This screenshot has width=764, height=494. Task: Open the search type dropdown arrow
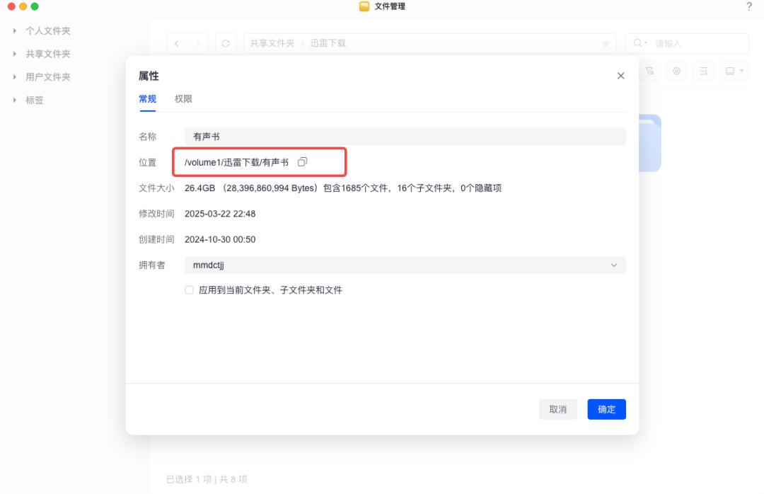[646, 43]
